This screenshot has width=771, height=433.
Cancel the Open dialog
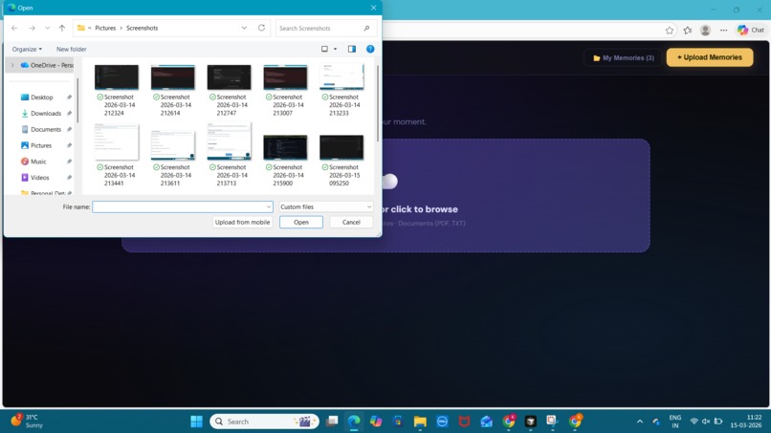point(351,222)
